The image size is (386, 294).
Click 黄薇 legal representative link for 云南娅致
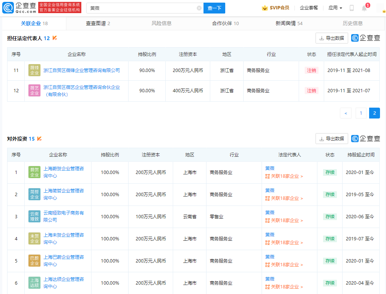269,212
